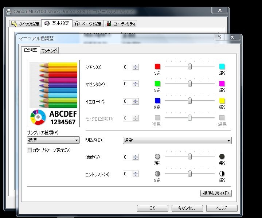This screenshot has height=218, width=262.
Task: Click the low contrast 弱く icon
Action: [157, 174]
